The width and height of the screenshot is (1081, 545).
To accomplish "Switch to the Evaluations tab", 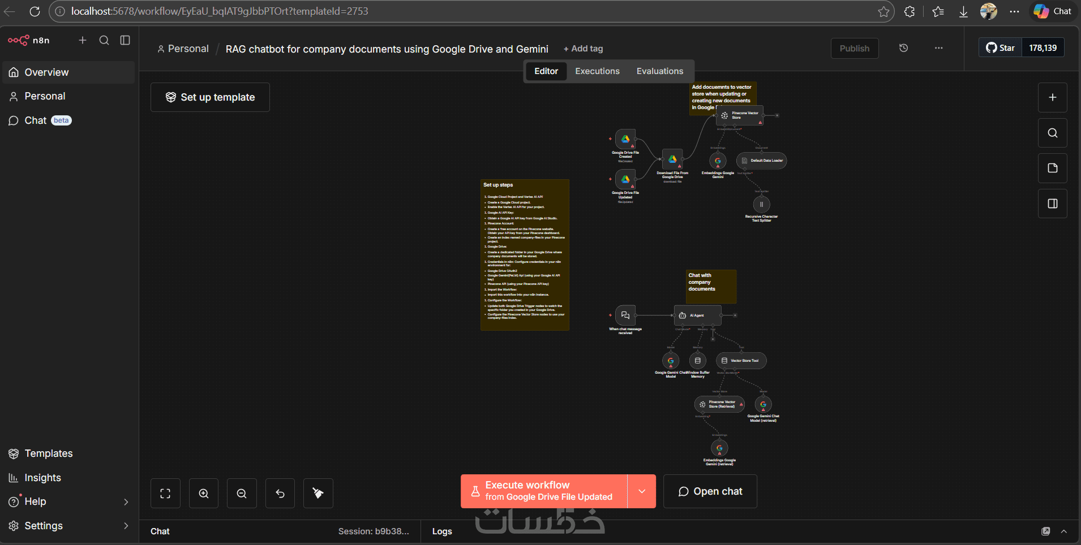I will tap(660, 71).
